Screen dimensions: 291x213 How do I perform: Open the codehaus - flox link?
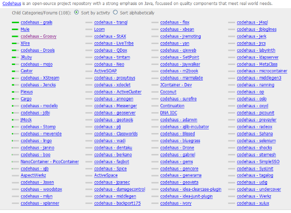tap(175, 22)
